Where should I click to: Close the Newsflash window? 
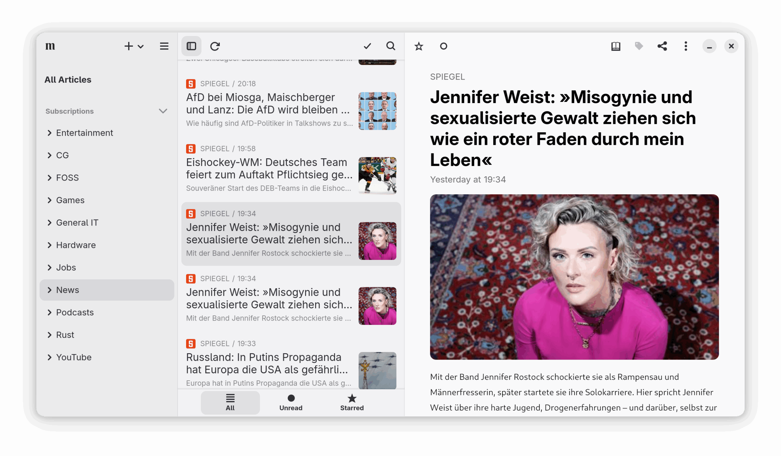click(x=731, y=46)
